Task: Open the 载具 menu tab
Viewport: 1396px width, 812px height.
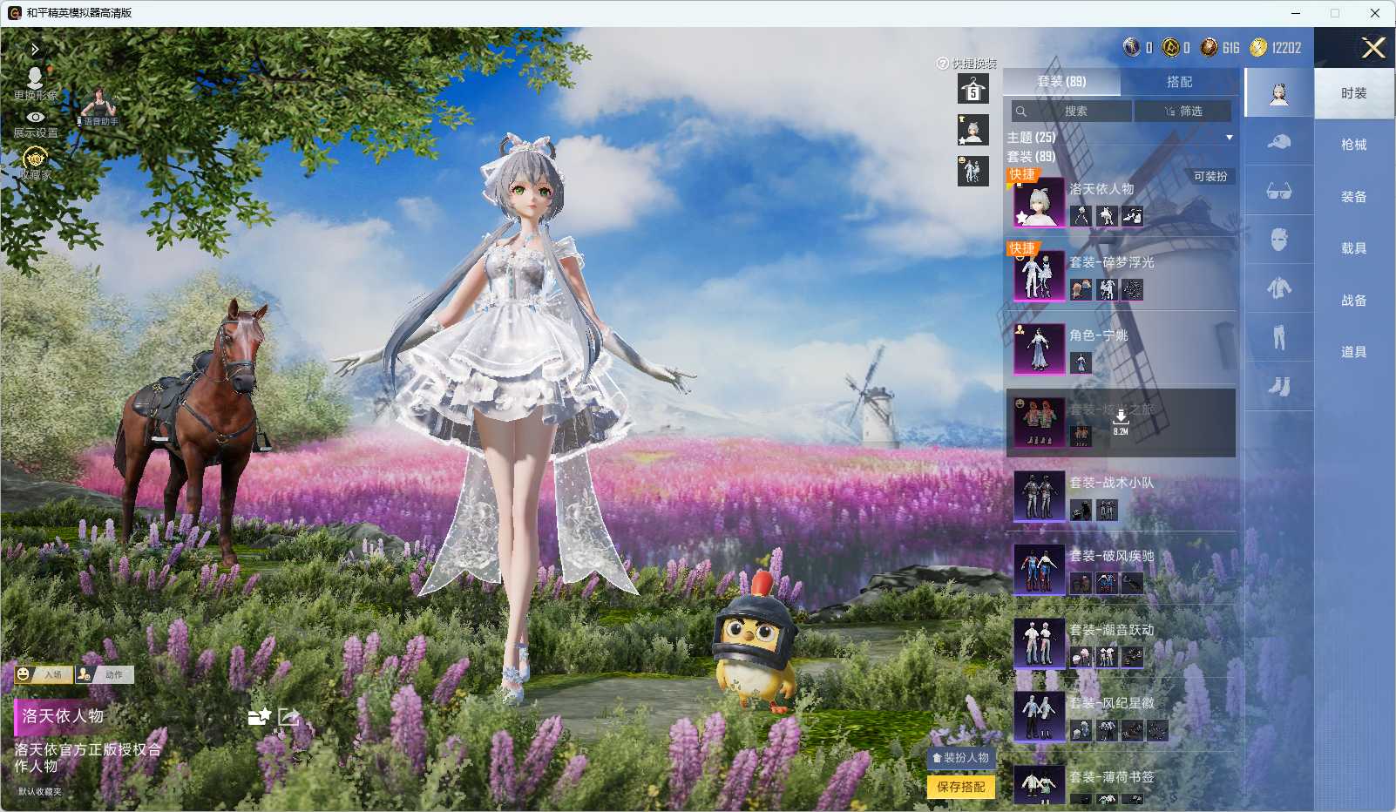Action: [x=1353, y=248]
